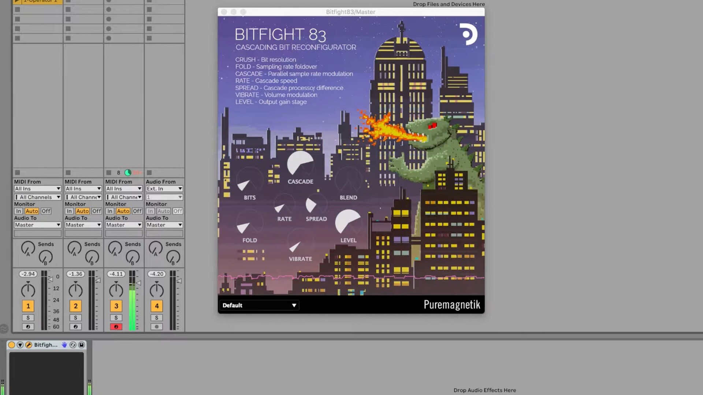
Task: Click the BITS knob in Bitfight 83
Action: point(250,180)
